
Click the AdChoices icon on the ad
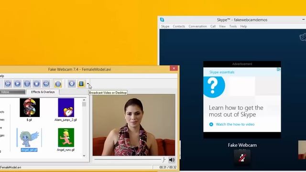[x=279, y=69]
